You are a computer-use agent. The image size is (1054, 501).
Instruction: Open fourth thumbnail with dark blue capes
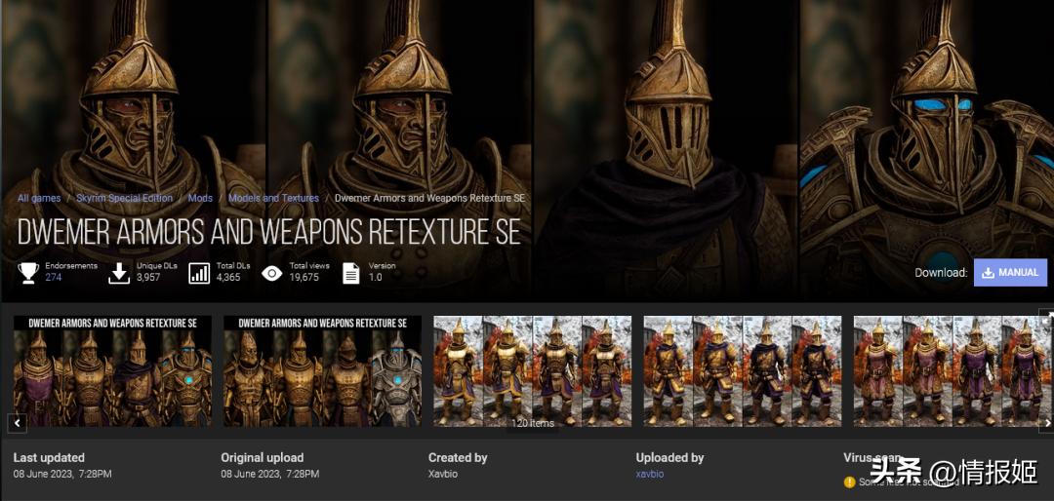[743, 370]
